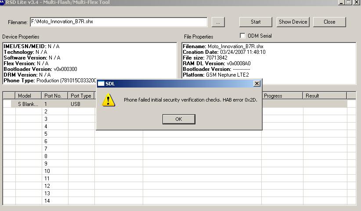Screen dimensions: 361x211
Task: Click 'Filename: Moto_Innovation_B7R.shx' in File Properties
Action: click(223, 46)
